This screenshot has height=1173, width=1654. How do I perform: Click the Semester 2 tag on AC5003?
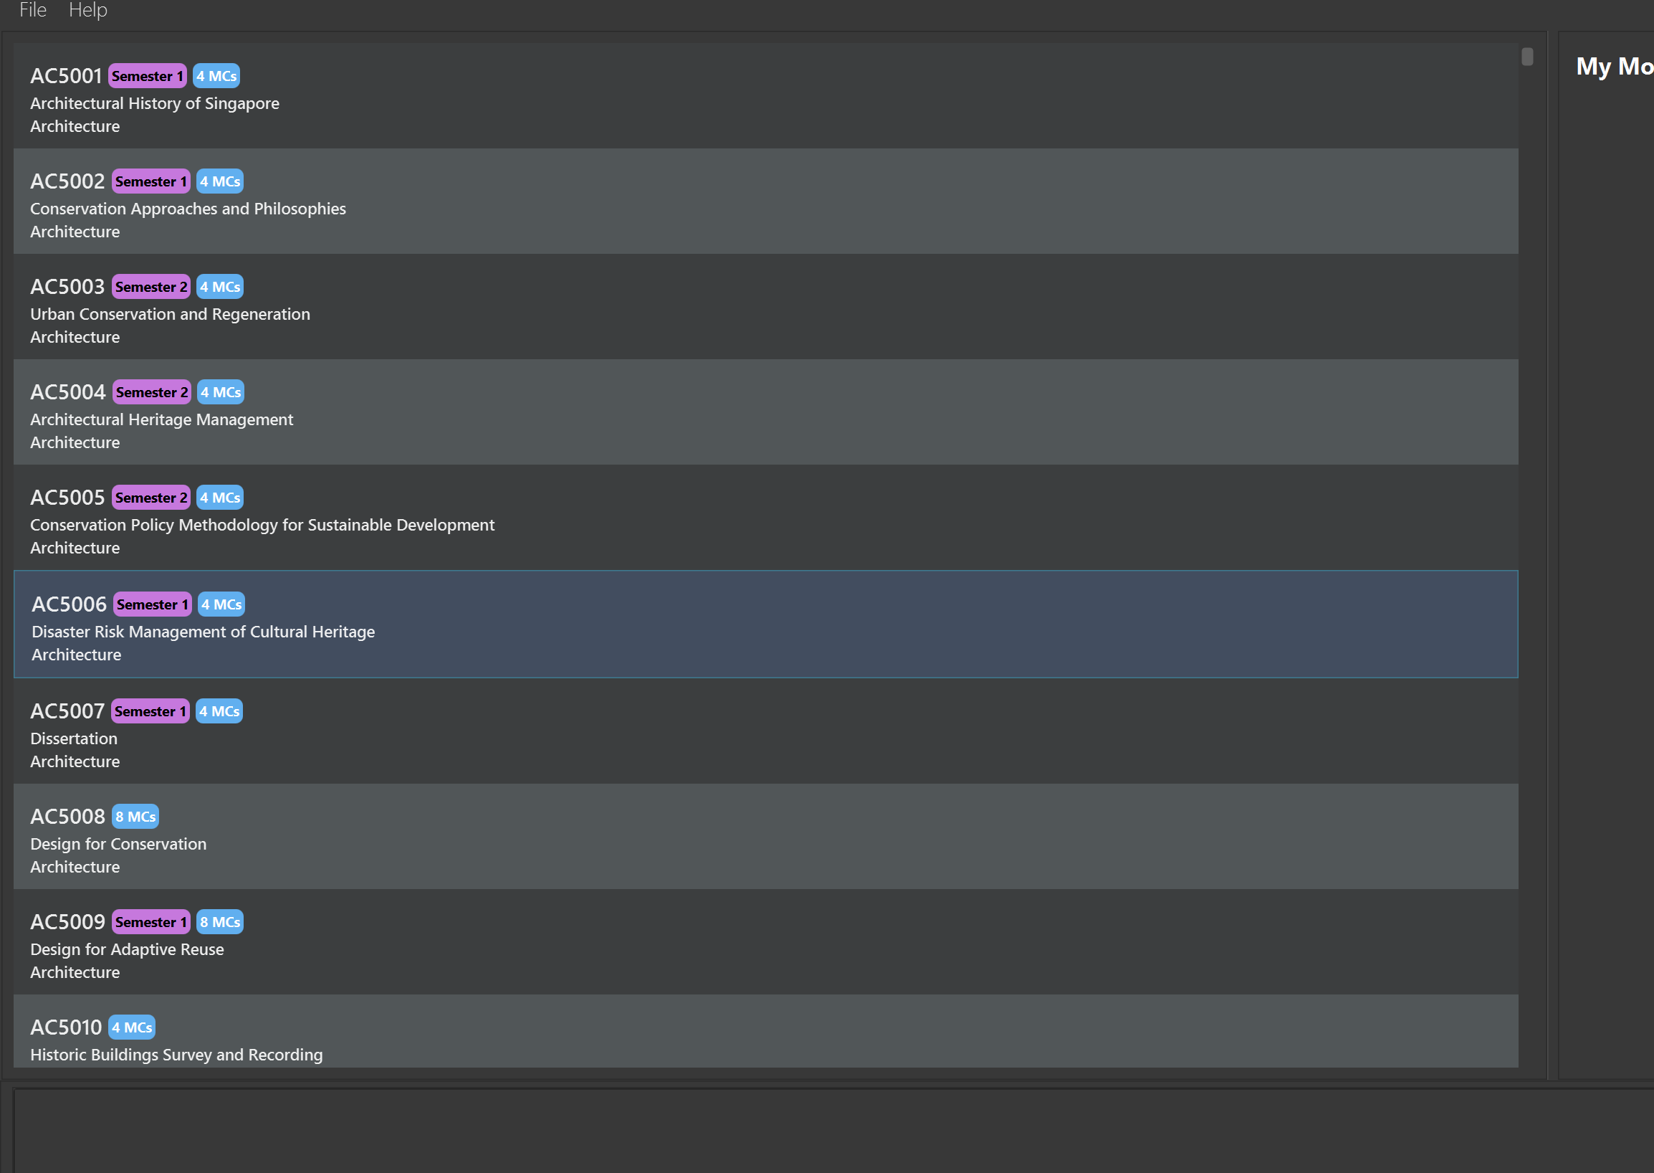pos(151,287)
